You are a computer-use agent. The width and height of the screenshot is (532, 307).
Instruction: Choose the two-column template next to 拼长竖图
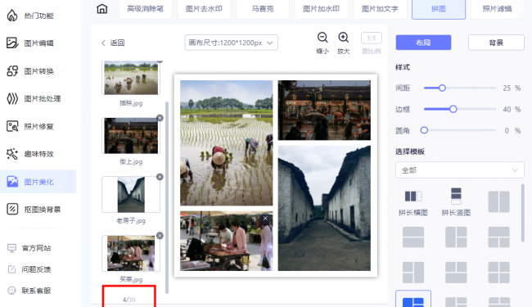pyautogui.click(x=498, y=202)
